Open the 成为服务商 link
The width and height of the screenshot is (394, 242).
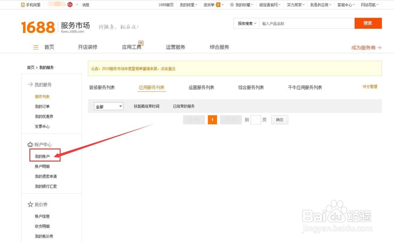(x=366, y=47)
